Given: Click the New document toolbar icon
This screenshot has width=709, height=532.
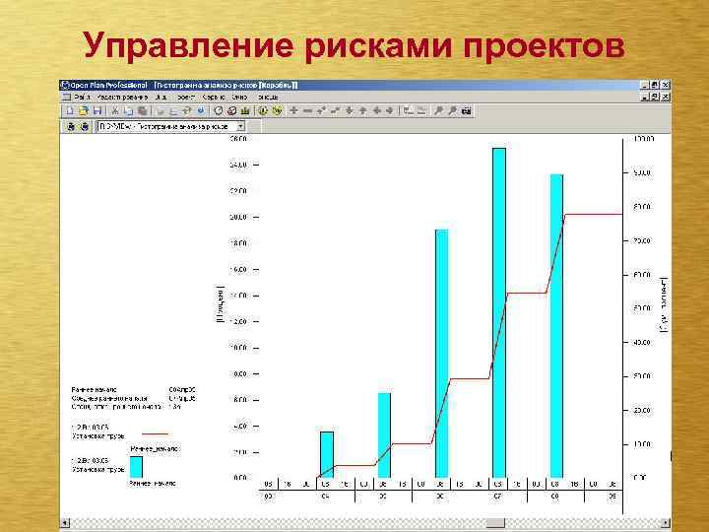Looking at the screenshot, I should pyautogui.click(x=70, y=110).
